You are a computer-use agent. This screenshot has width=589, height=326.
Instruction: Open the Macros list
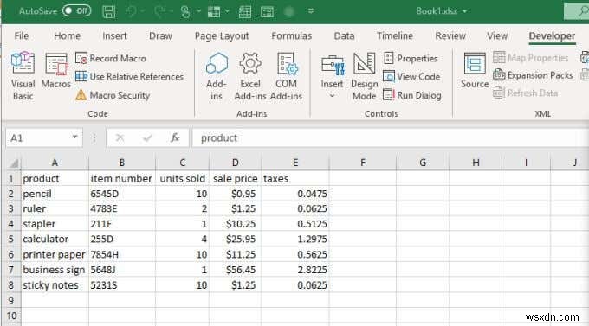tap(56, 71)
